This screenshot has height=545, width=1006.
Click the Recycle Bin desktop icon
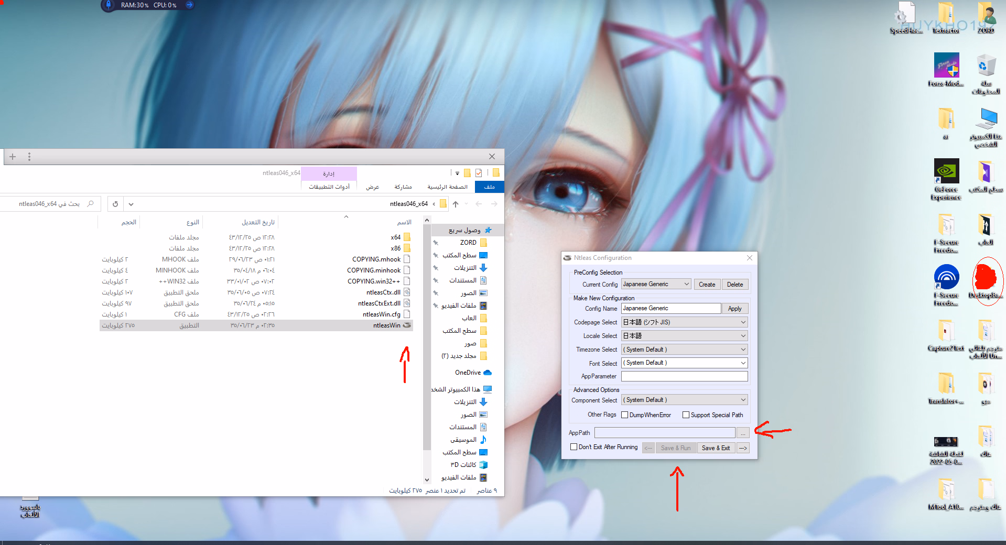click(986, 67)
